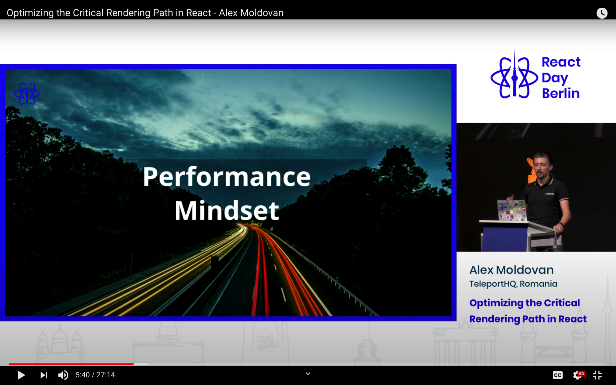
Task: Click the small atom logo on slide
Action: click(27, 93)
